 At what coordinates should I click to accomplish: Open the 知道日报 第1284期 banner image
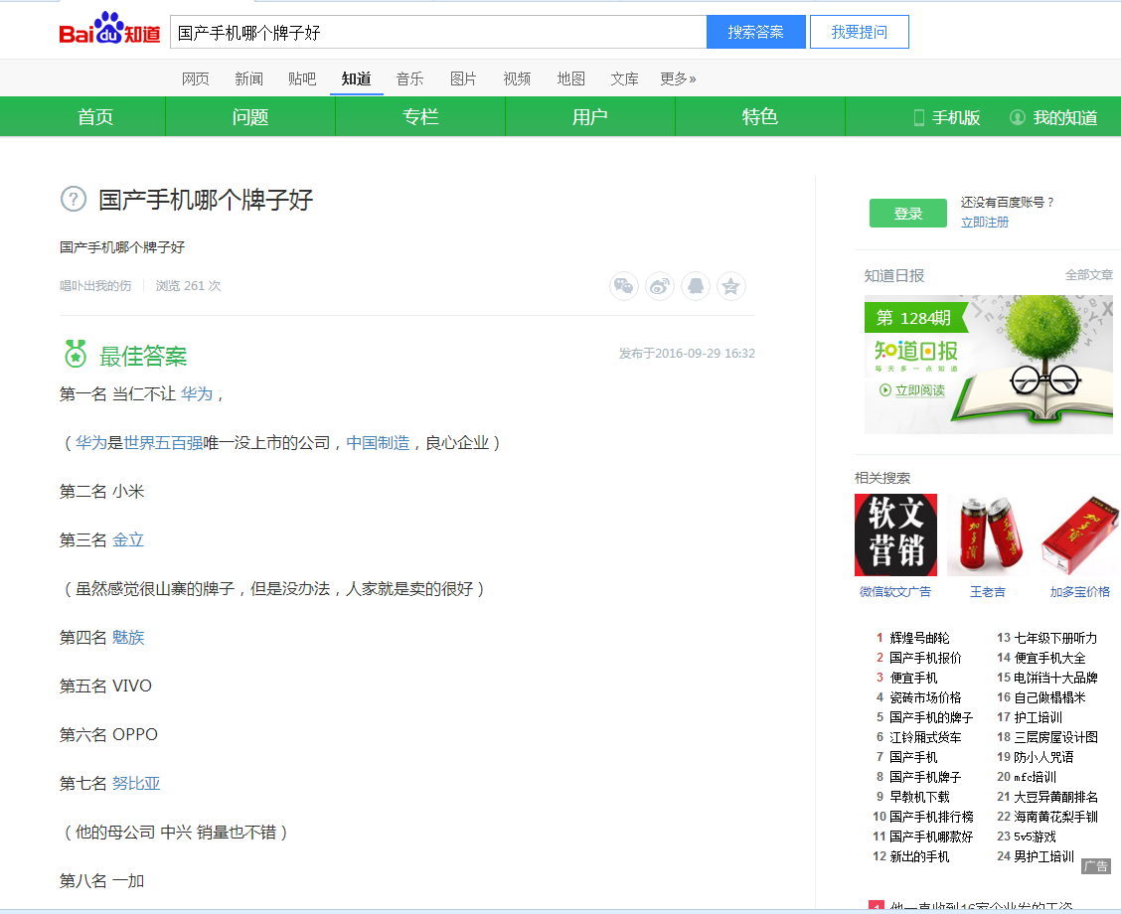coord(988,365)
